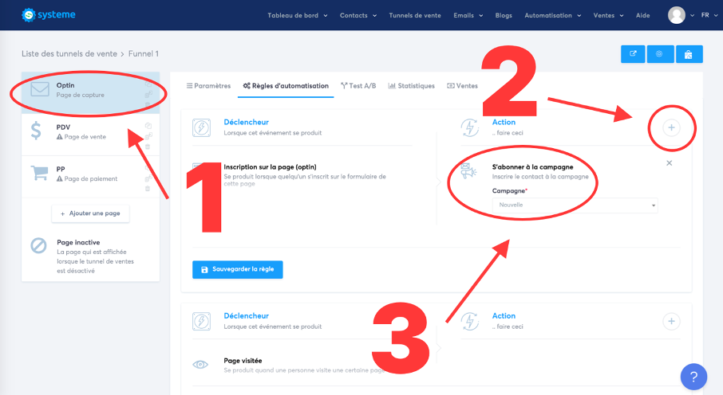Screen dimensions: 723x395
Task: Expand the Emails menu
Action: pyautogui.click(x=468, y=15)
